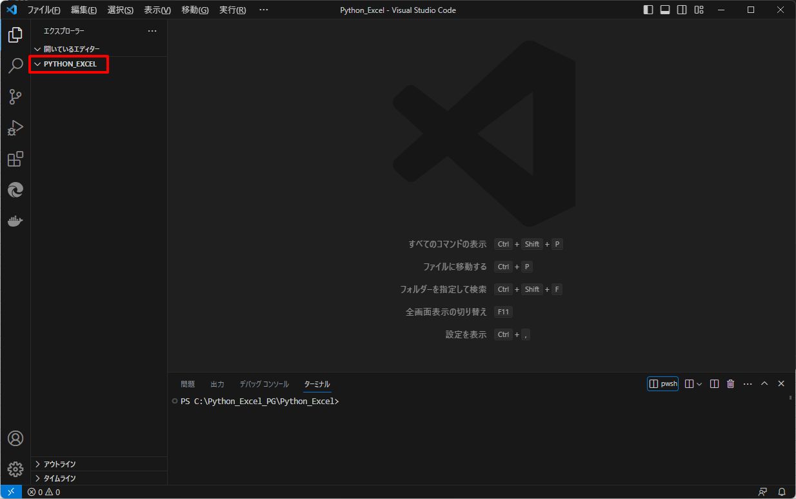Click すべてのコマンドの表示 hint text
Screen dimensions: 796x499
tap(447, 244)
